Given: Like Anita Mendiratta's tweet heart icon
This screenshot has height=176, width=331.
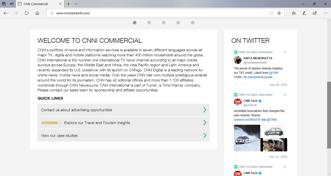Looking at the screenshot, I should click(x=236, y=84).
